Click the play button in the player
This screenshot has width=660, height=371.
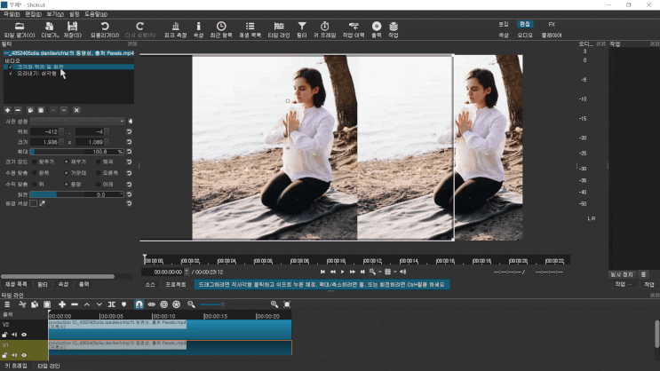tap(342, 272)
